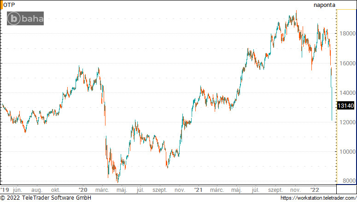The width and height of the screenshot is (357, 202).
Task: Click the naponta interval label
Action: tap(324, 5)
